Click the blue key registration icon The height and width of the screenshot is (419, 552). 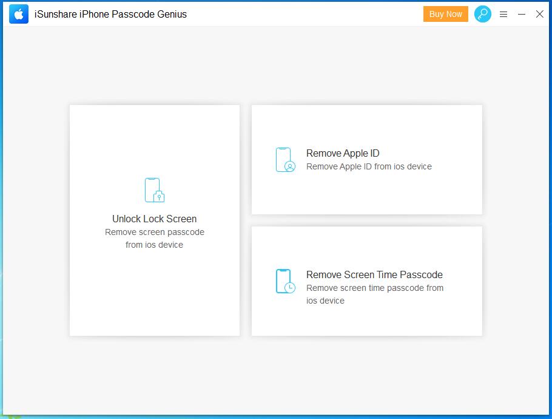click(x=482, y=14)
